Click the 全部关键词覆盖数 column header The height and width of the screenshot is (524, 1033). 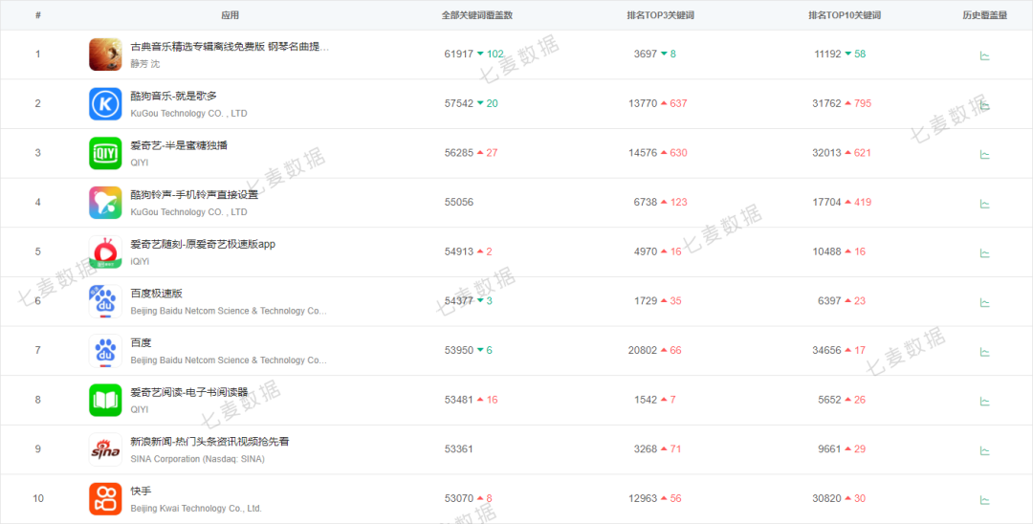pos(477,15)
